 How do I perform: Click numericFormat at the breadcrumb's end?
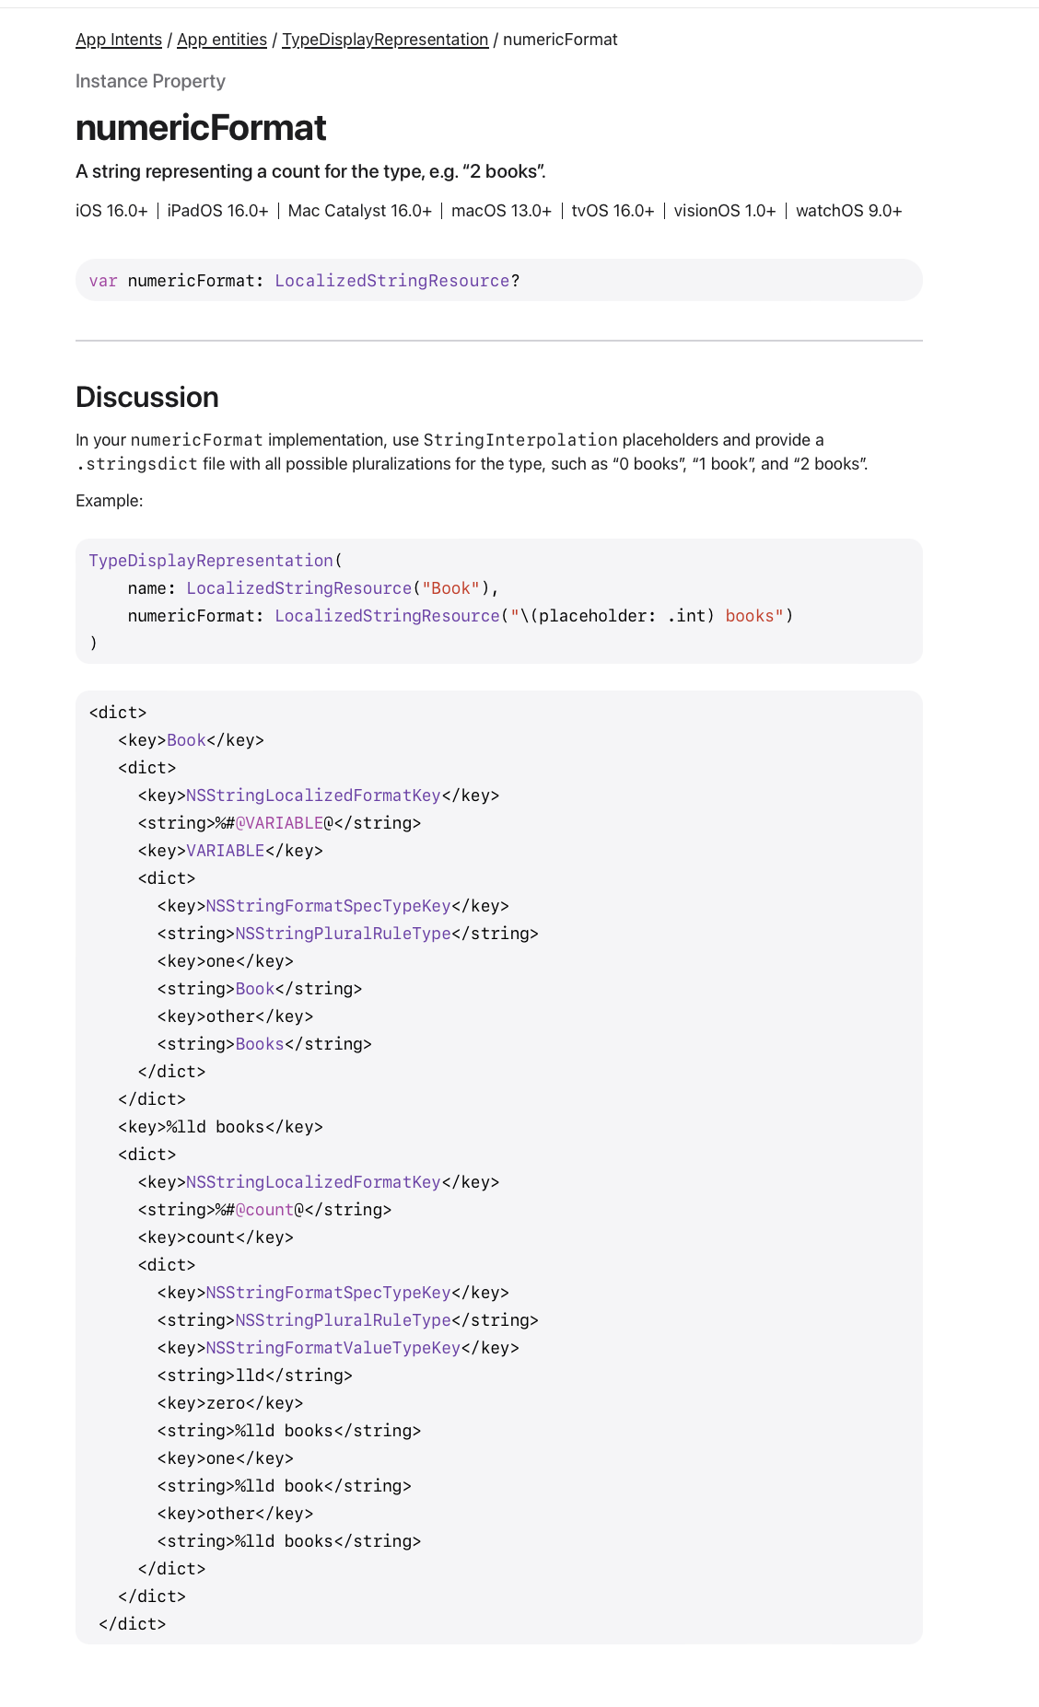[x=560, y=40]
